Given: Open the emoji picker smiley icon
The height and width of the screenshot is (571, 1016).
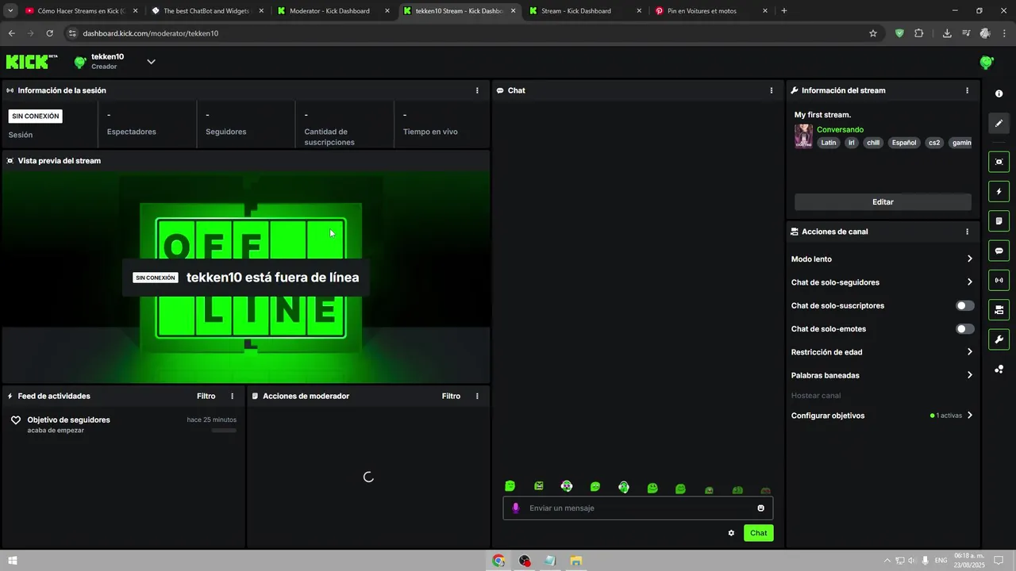Looking at the screenshot, I should 760,508.
